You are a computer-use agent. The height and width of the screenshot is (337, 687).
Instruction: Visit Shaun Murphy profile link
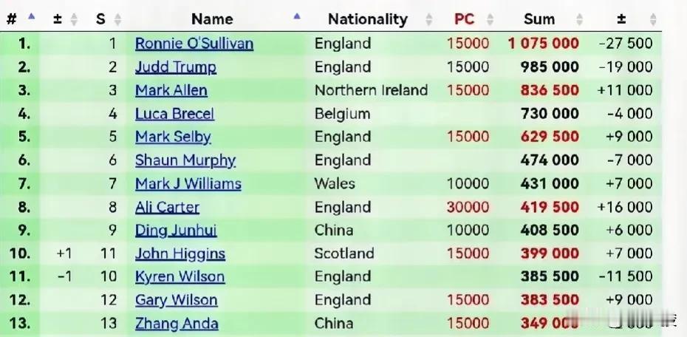pos(185,160)
